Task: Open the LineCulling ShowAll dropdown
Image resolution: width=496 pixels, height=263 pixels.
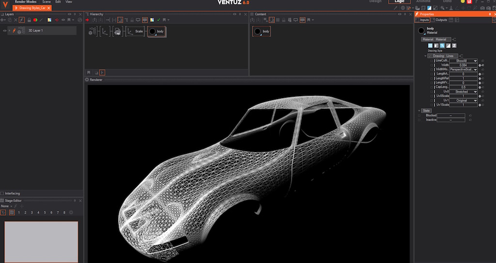Action: [x=464, y=60]
